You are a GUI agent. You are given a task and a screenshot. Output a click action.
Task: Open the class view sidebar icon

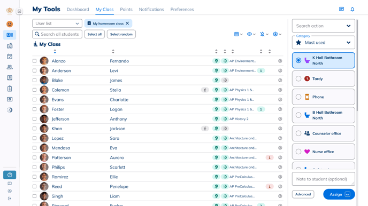pyautogui.click(x=10, y=35)
